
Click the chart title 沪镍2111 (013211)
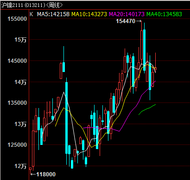(x=23, y=6)
